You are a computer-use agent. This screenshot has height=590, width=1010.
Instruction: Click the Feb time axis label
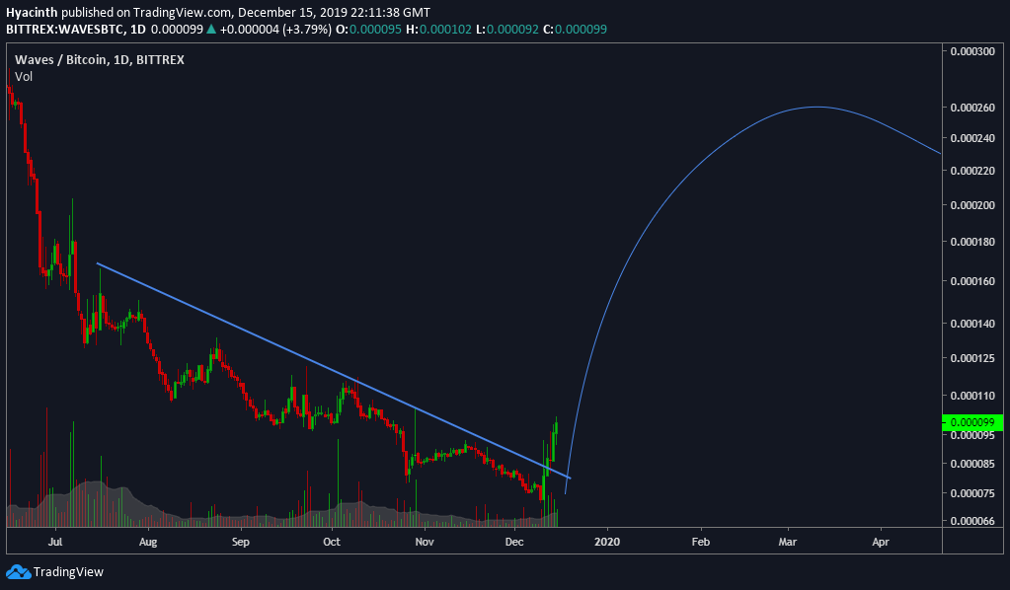point(701,542)
